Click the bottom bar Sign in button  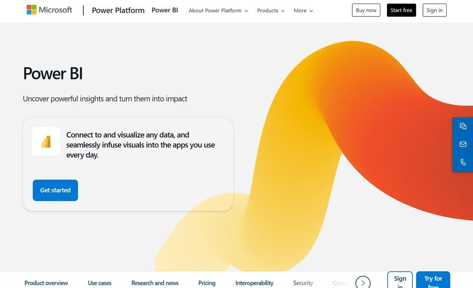point(400,280)
